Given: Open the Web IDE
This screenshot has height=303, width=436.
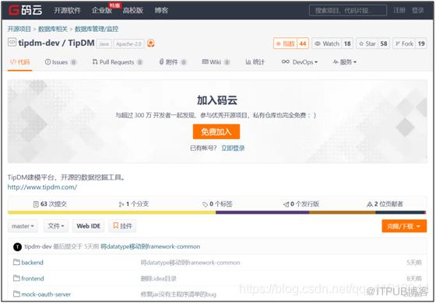Looking at the screenshot, I should [89, 226].
